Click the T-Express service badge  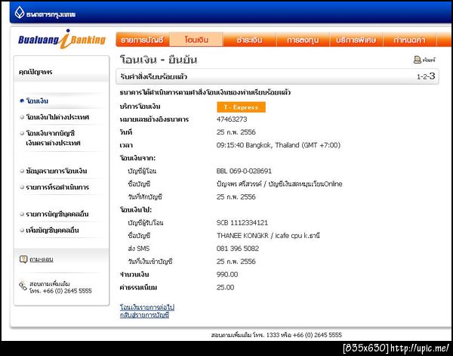[242, 107]
